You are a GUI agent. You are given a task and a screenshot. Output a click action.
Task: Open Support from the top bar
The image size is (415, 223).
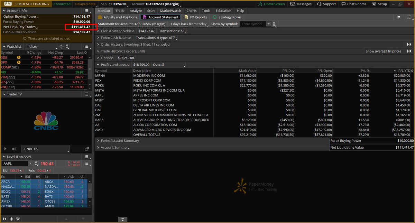[326, 4]
